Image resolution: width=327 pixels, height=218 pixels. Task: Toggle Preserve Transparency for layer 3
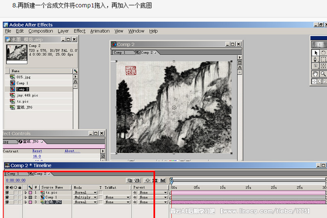click(x=101, y=202)
